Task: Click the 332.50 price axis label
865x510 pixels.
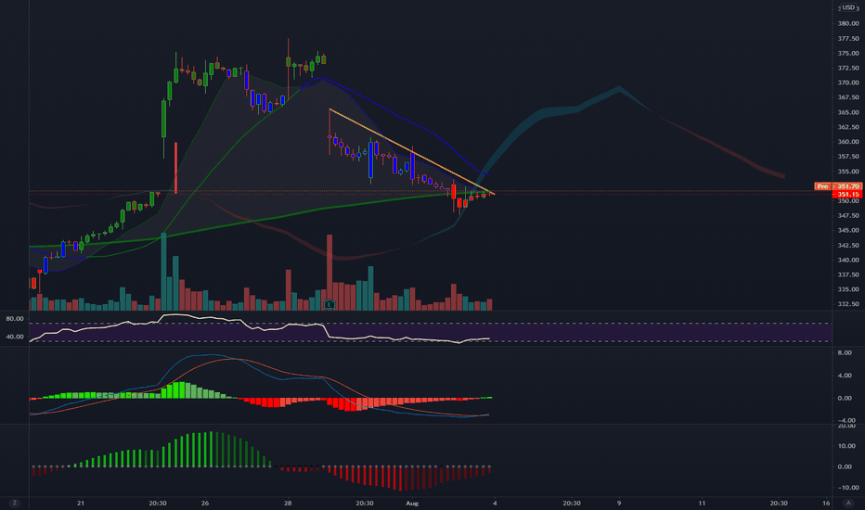Action: (x=848, y=304)
